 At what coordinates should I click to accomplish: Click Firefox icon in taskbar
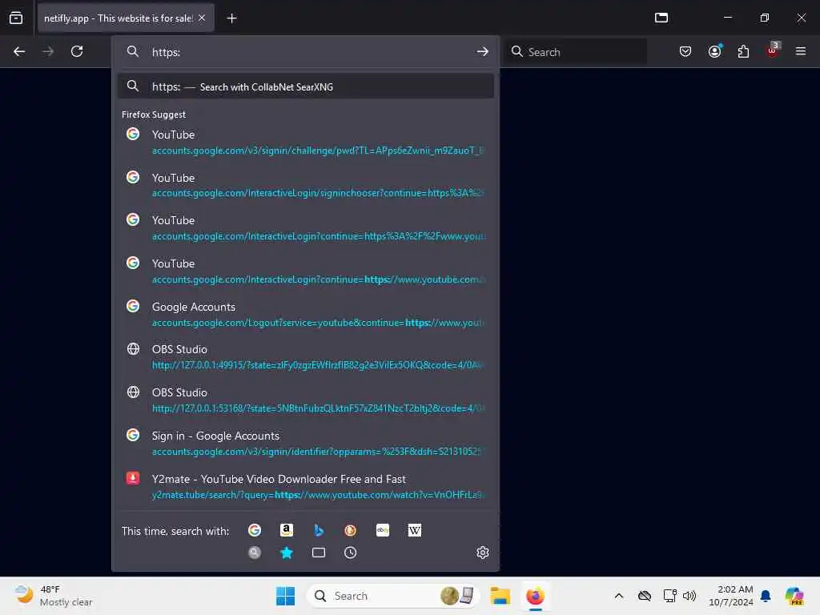coord(536,596)
